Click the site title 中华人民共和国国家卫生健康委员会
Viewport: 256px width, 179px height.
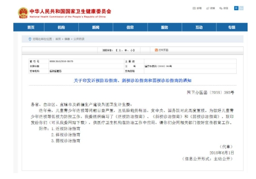point(70,11)
